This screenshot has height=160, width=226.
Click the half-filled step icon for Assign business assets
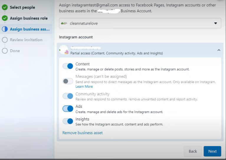[x=5, y=29]
